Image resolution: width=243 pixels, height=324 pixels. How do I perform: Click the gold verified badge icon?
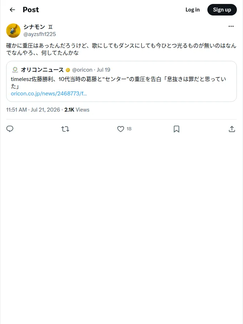[x=68, y=70]
